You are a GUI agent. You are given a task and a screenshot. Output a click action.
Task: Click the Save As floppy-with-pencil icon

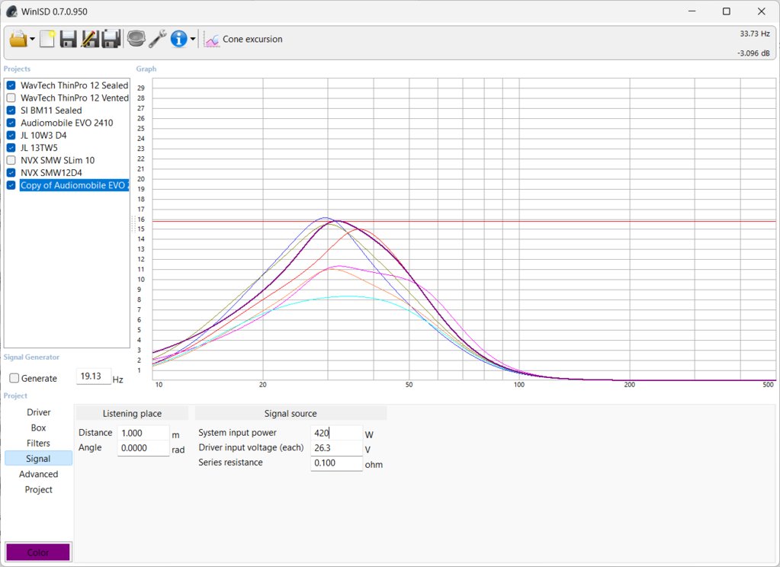[89, 39]
